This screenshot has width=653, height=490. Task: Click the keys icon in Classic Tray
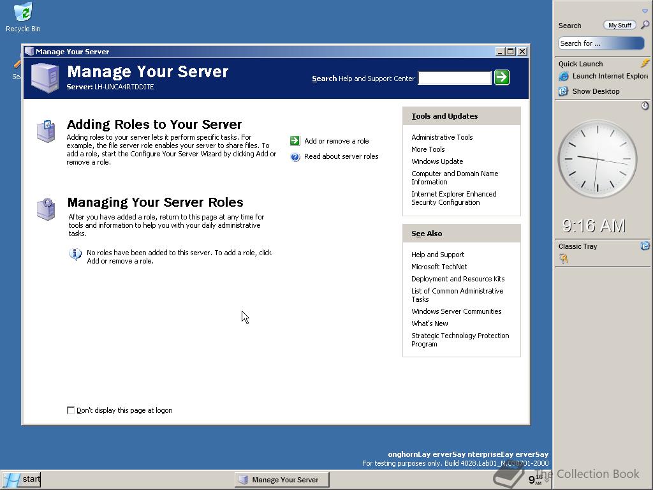[x=564, y=259]
